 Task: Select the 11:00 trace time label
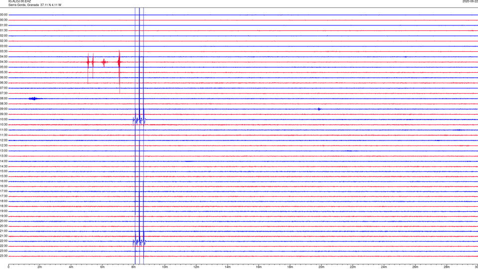click(x=4, y=130)
